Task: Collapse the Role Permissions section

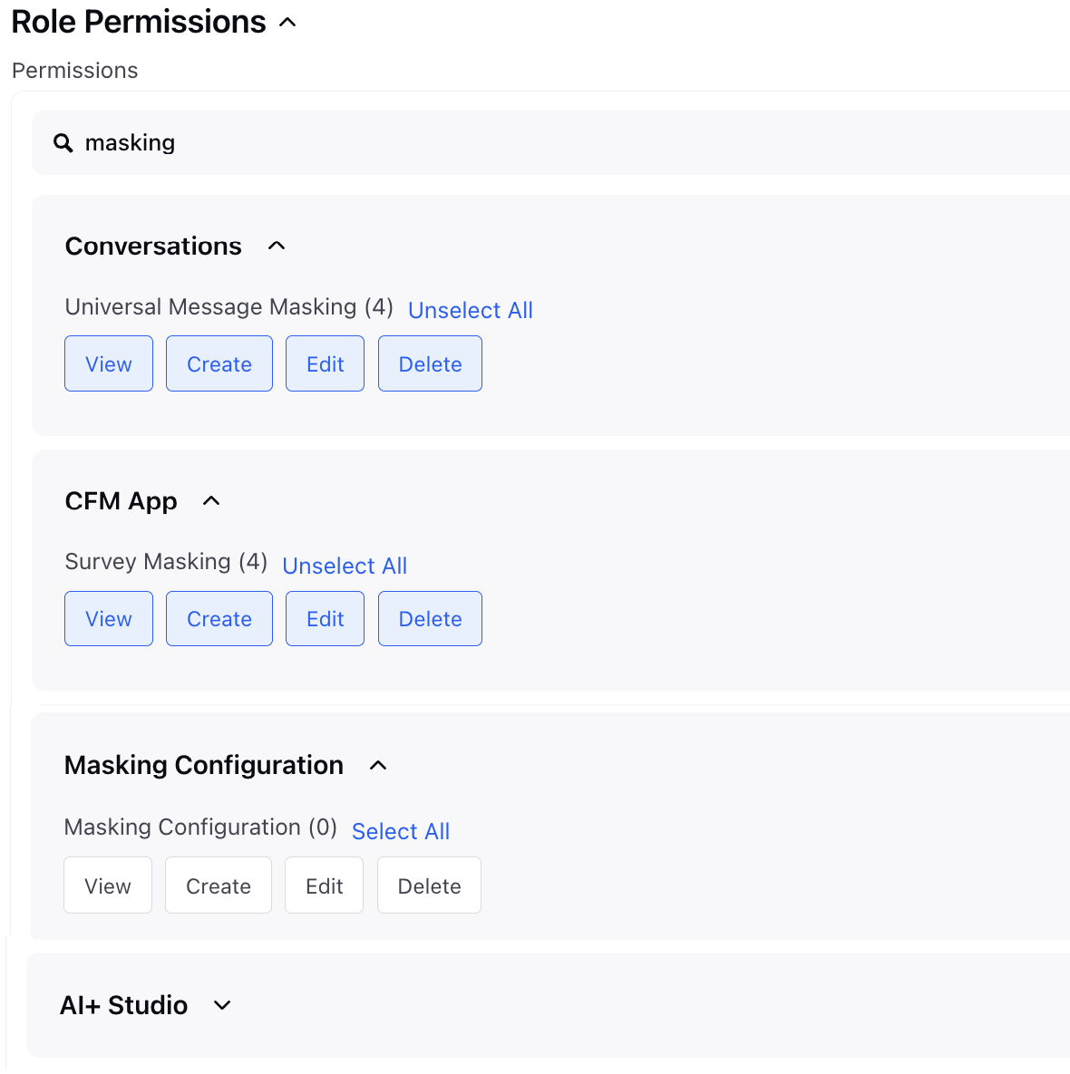Action: [x=287, y=23]
